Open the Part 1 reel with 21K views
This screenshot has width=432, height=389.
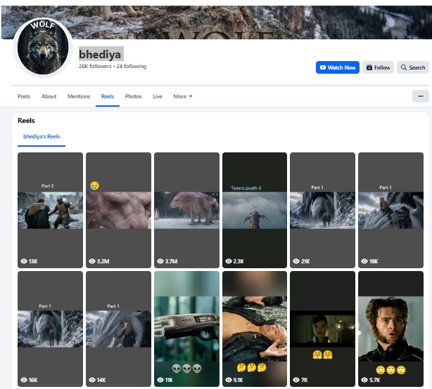click(323, 210)
